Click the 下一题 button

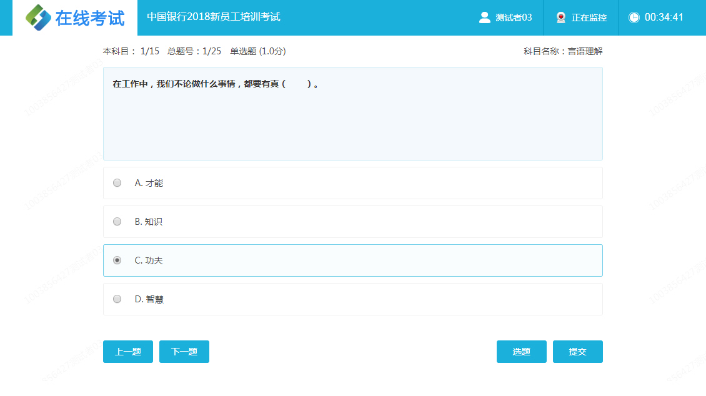tap(184, 352)
